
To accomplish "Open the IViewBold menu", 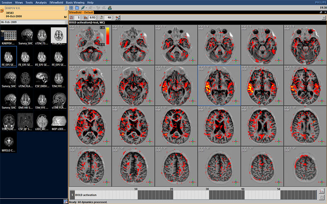I will coord(56,2).
